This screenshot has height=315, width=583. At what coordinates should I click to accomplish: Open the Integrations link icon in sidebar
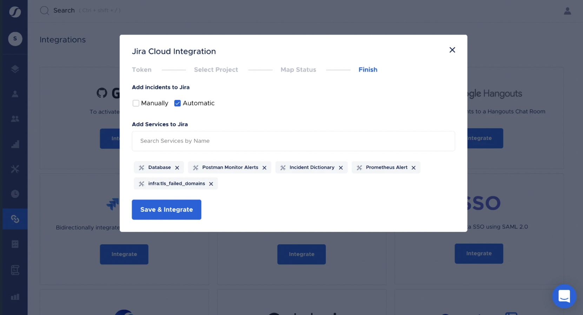[x=15, y=219]
